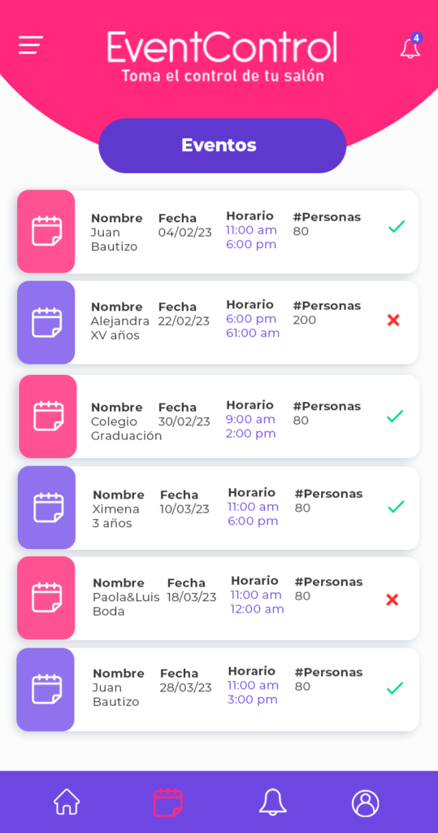This screenshot has width=438, height=833.
Task: Select the Ximena 3 años event card
Action: coord(219,508)
